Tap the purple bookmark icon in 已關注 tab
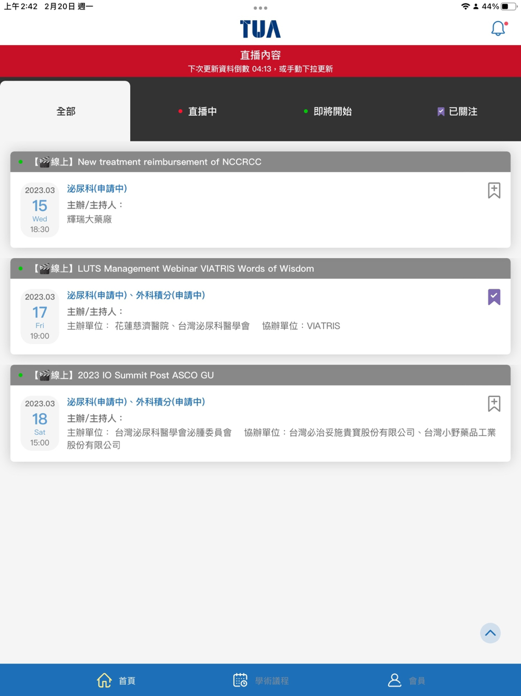Image resolution: width=521 pixels, height=696 pixels. 441,112
